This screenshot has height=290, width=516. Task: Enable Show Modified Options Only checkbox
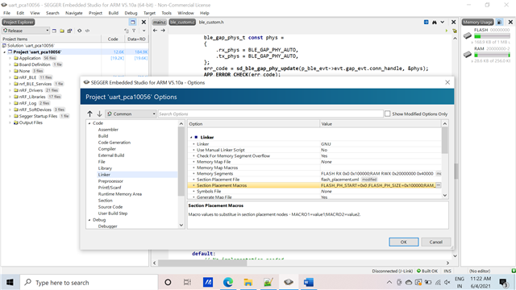(387, 114)
